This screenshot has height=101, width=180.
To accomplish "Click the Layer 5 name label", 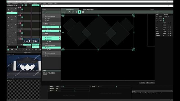I will 12,13.
